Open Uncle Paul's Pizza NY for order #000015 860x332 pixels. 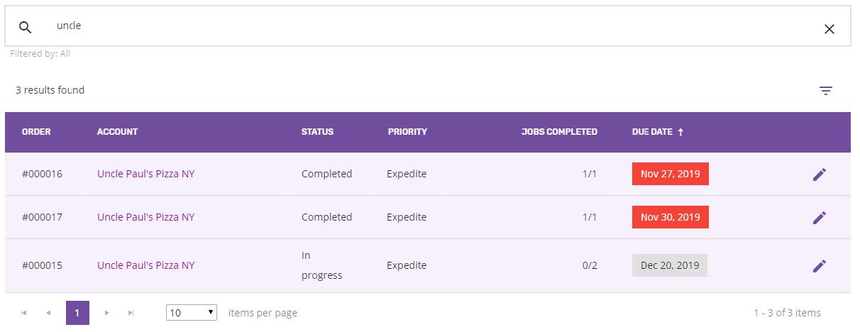point(145,265)
